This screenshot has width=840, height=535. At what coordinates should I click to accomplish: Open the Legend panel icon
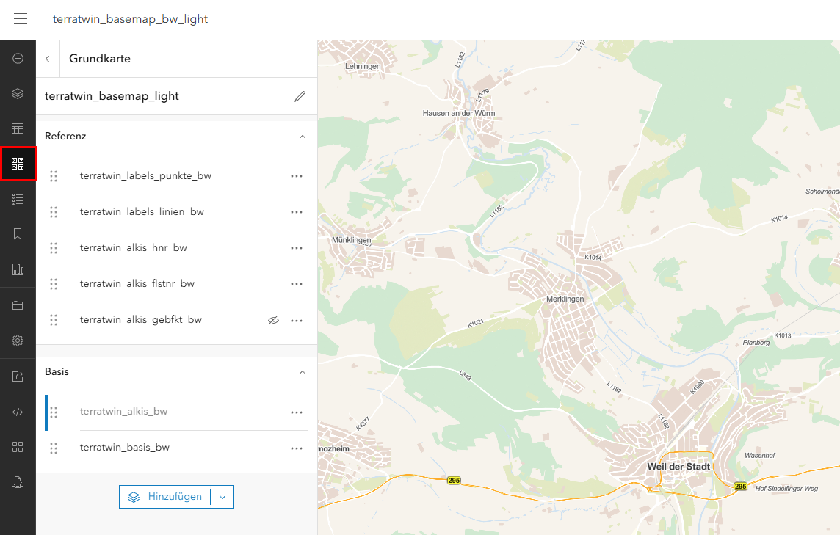tap(18, 198)
